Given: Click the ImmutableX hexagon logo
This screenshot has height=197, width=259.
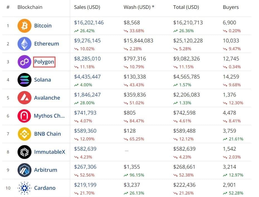Looking at the screenshot, I should coord(25,152).
